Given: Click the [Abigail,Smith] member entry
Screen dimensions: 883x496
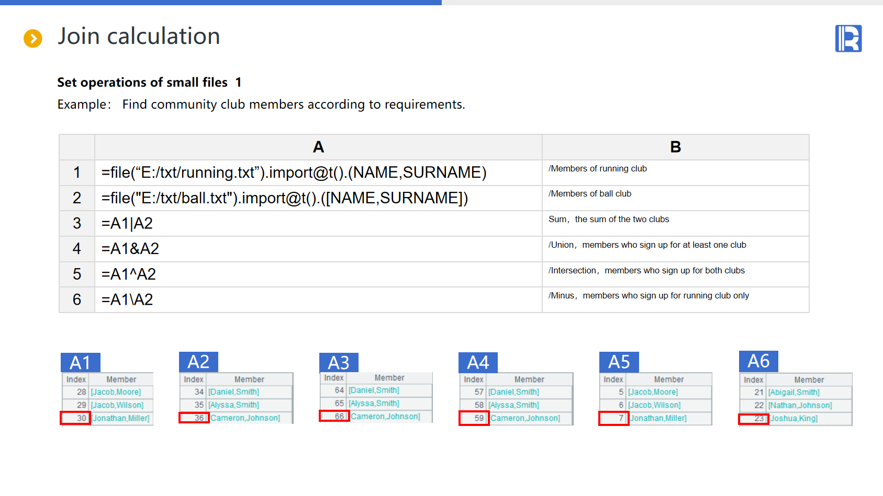Looking at the screenshot, I should coord(793,393).
